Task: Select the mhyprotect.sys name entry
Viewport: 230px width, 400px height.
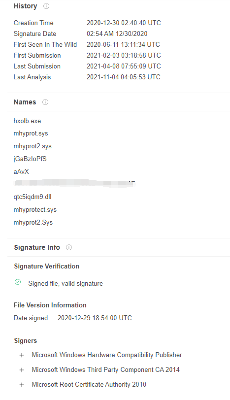Action: pos(35,210)
